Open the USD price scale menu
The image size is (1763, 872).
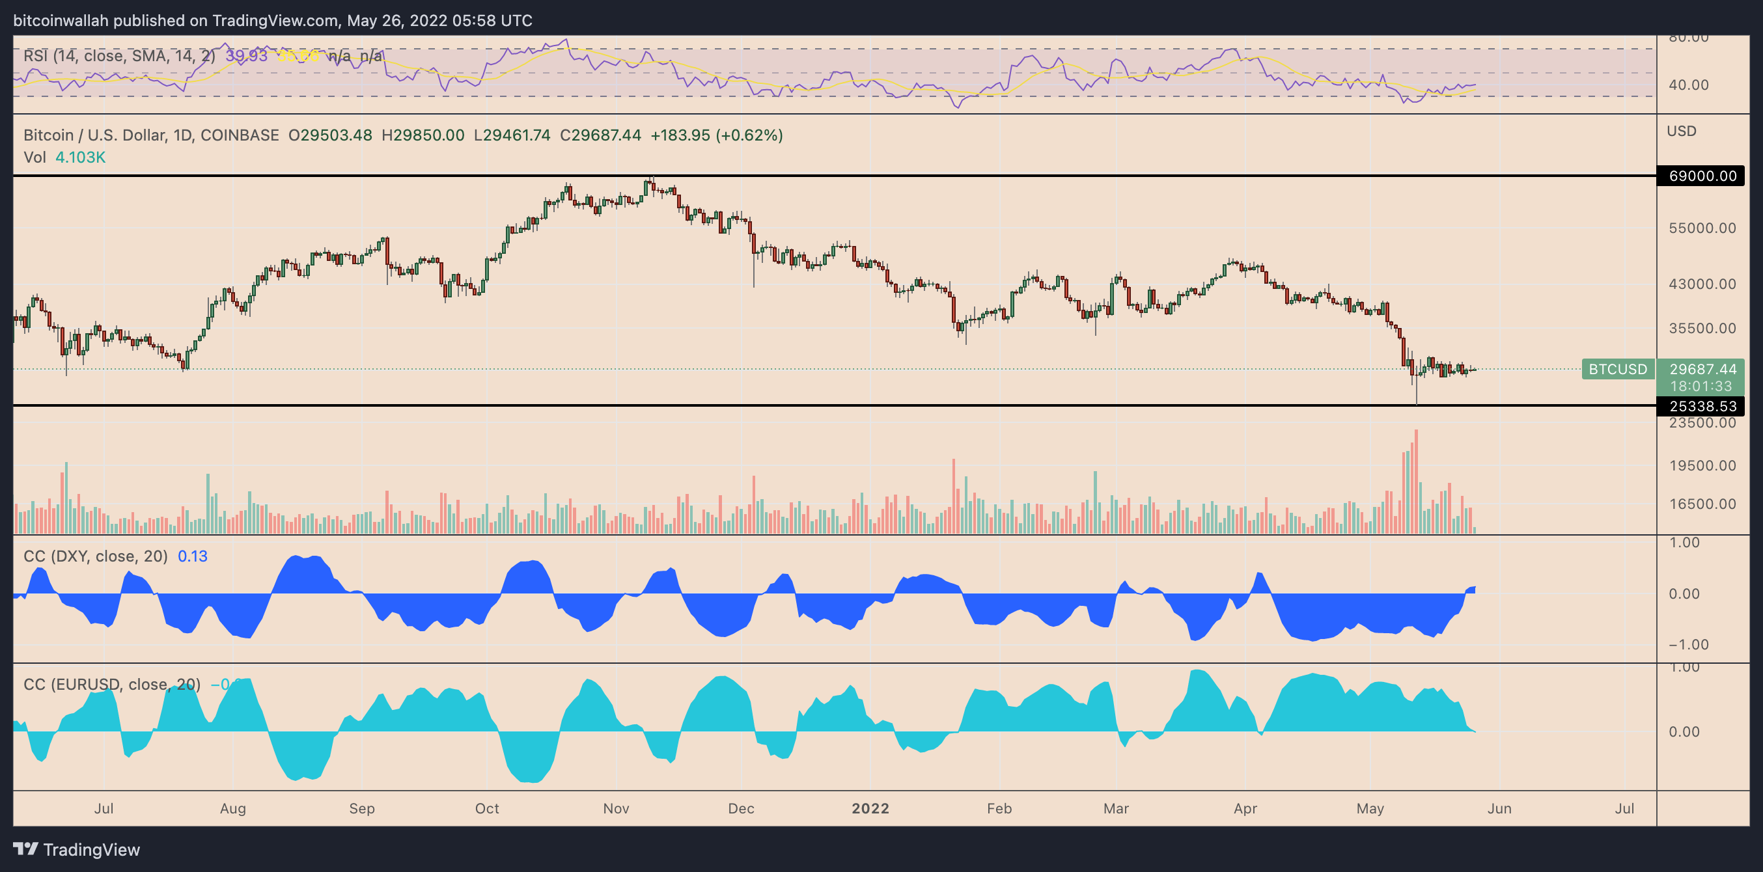point(1683,131)
